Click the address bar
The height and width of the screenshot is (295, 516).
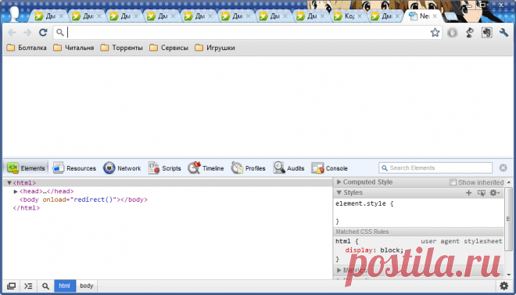pos(247,32)
